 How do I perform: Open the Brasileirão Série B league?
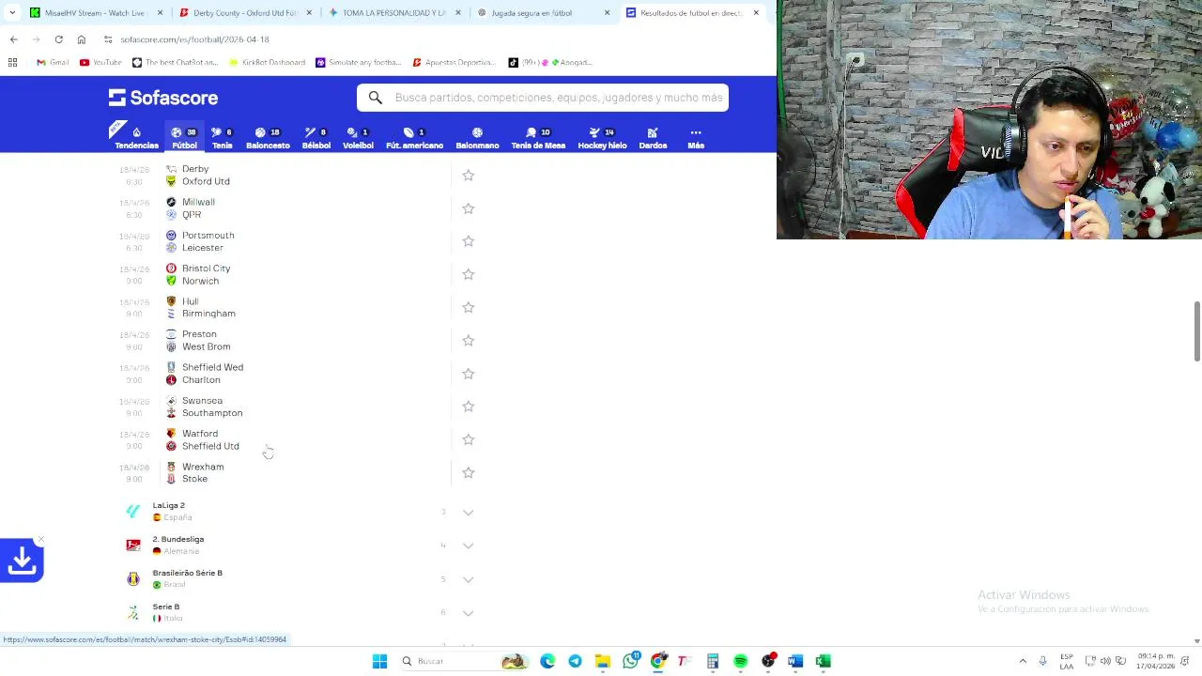[x=188, y=573]
